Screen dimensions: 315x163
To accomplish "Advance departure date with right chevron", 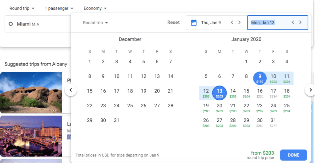I will point(240,22).
